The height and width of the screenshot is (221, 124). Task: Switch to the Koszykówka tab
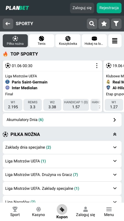68,41
